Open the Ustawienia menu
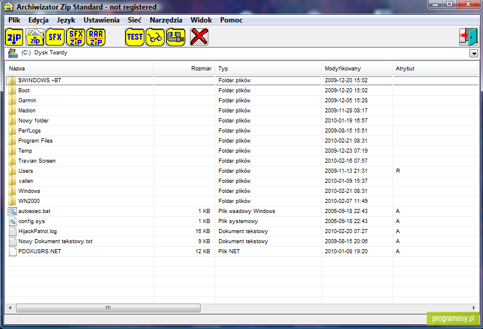 [101, 20]
